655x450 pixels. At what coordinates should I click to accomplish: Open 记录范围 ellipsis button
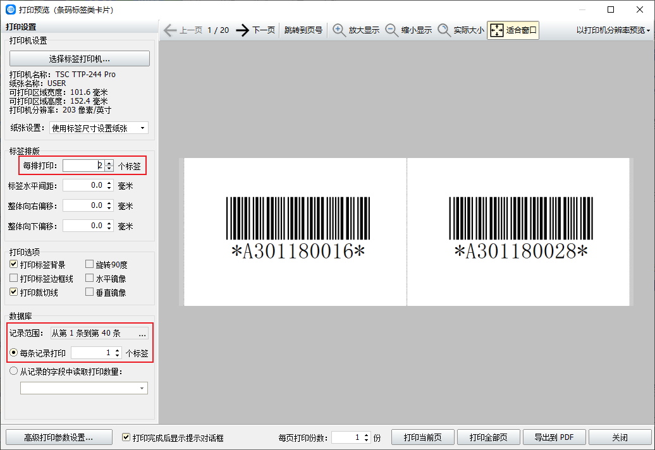142,333
